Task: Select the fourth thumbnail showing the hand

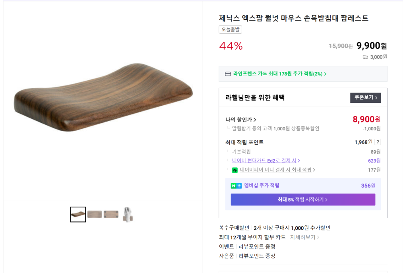Action: tap(128, 215)
